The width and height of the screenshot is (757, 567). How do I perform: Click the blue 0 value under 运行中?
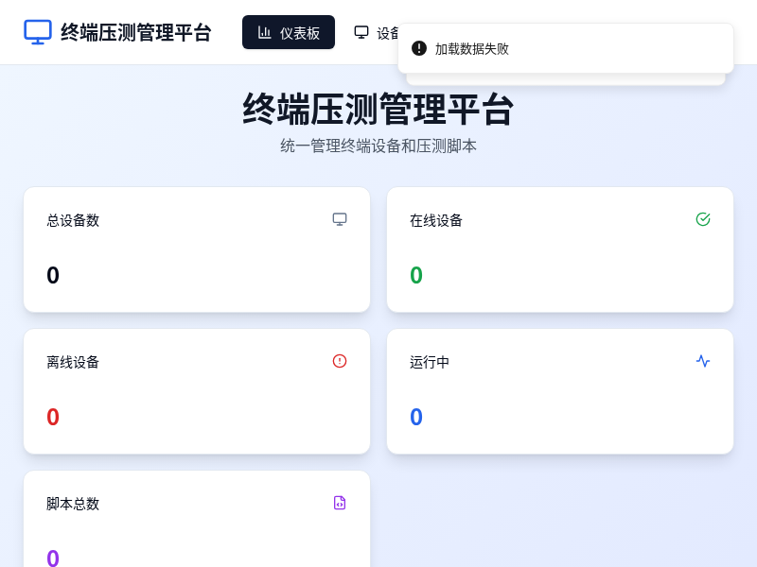point(416,417)
